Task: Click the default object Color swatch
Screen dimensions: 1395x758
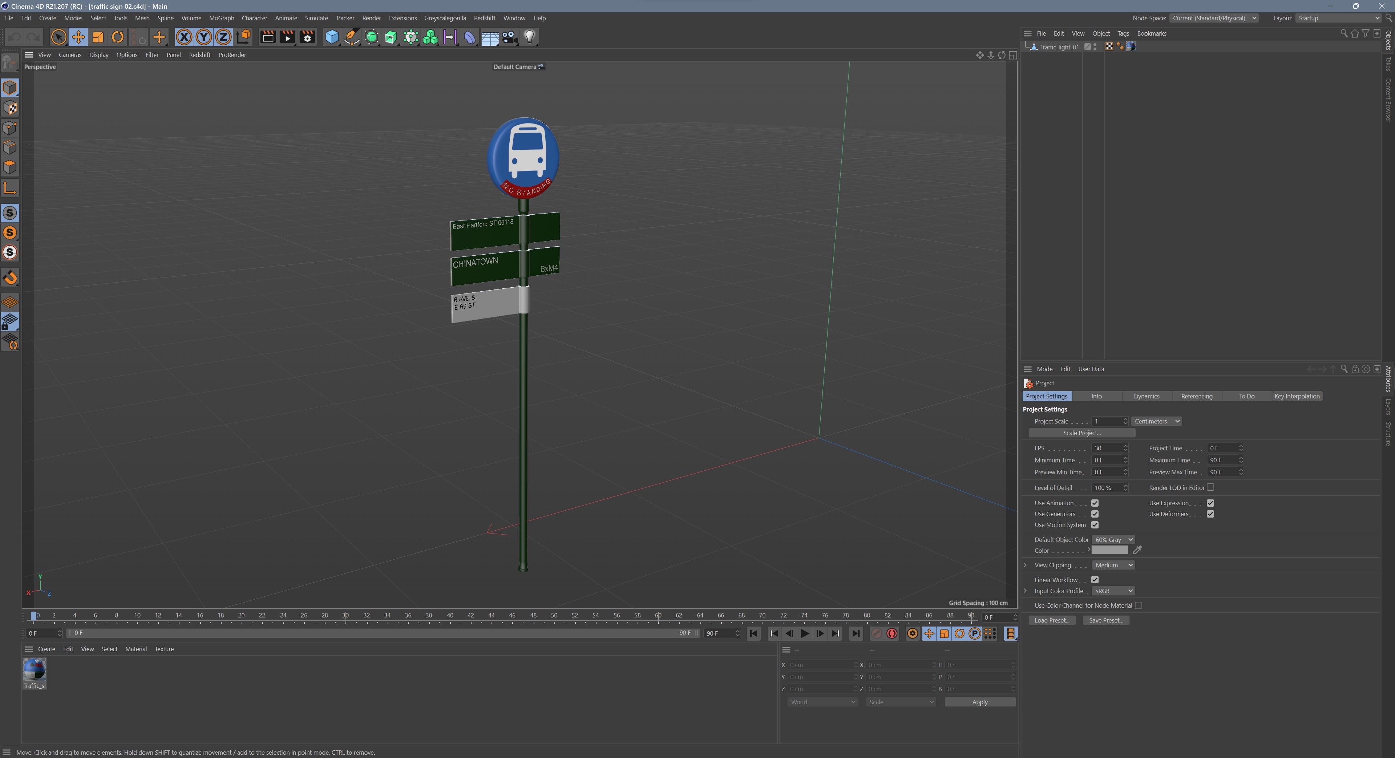Action: [x=1109, y=550]
